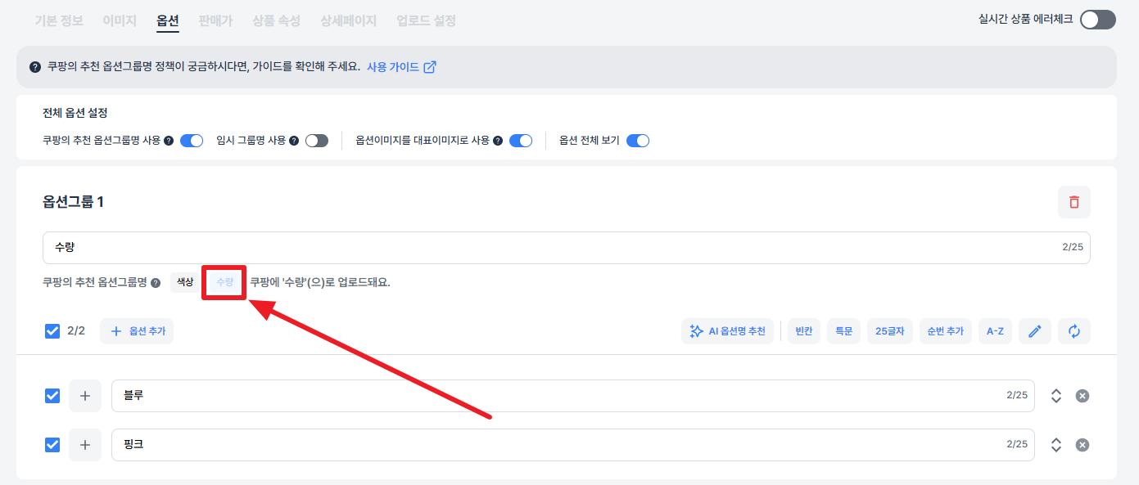
Task: Click question icon in the guide banner
Action: click(x=35, y=67)
